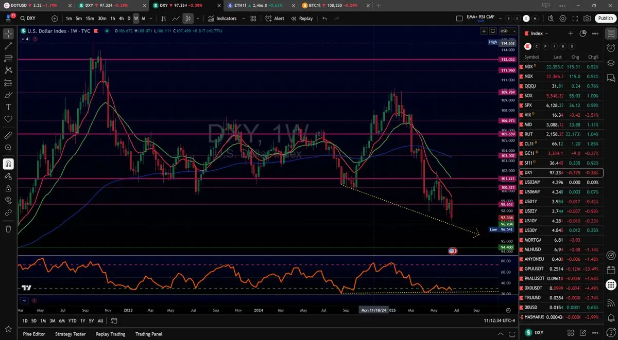Collapse indicator legend showing 4

25,39
